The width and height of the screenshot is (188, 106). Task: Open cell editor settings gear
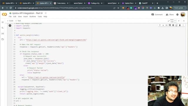(173, 25)
